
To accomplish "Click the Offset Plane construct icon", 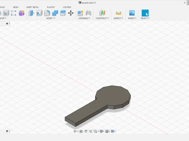I will pyautogui.click(x=102, y=13).
